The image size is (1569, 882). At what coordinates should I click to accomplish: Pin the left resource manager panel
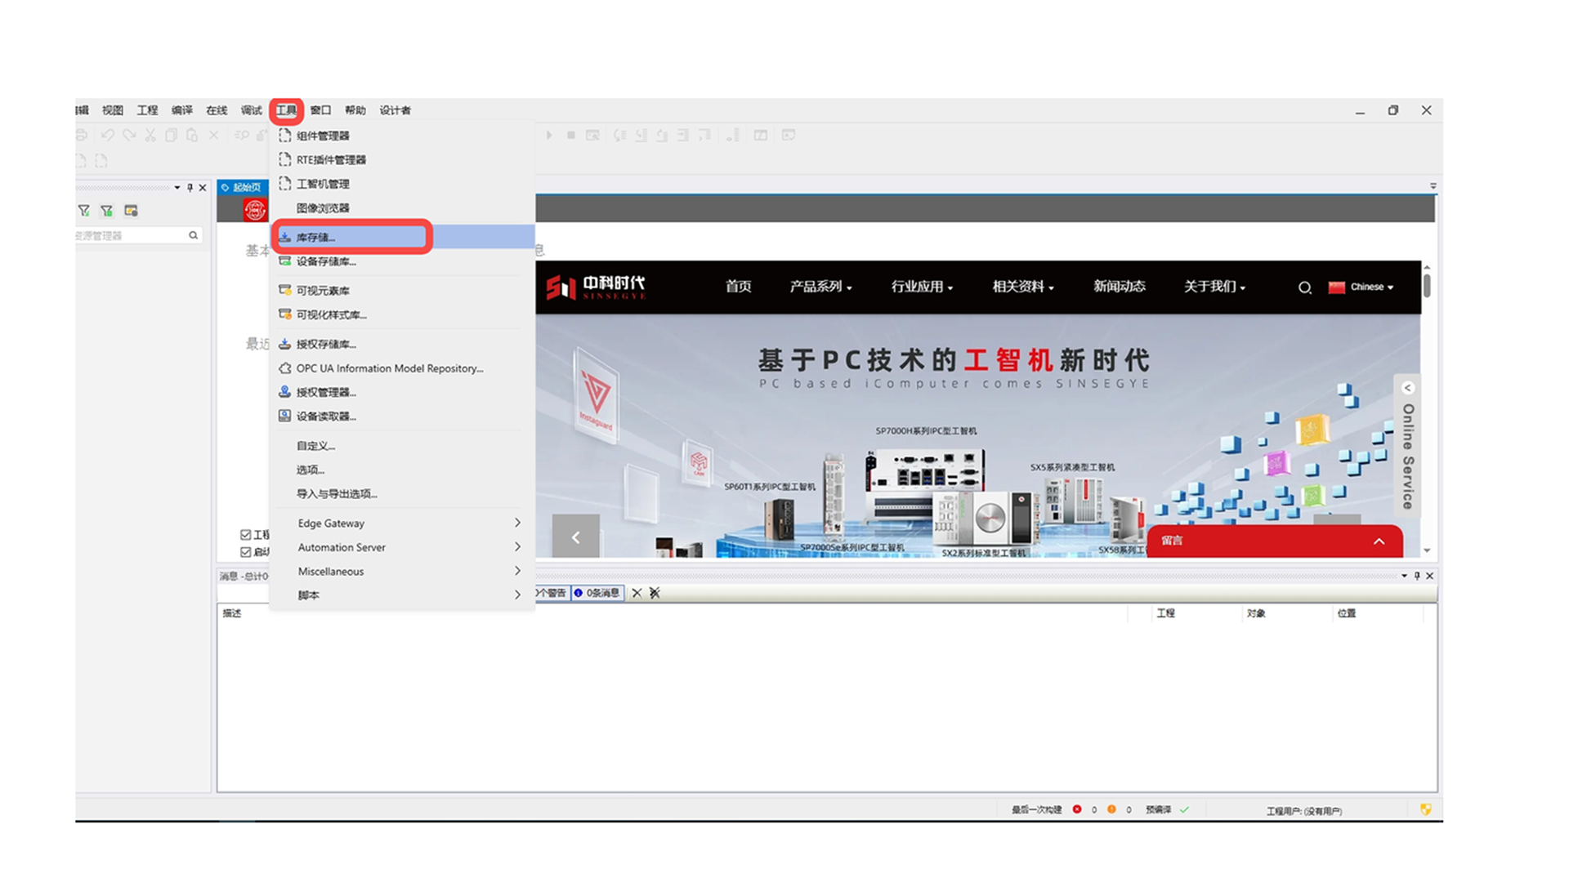(190, 188)
